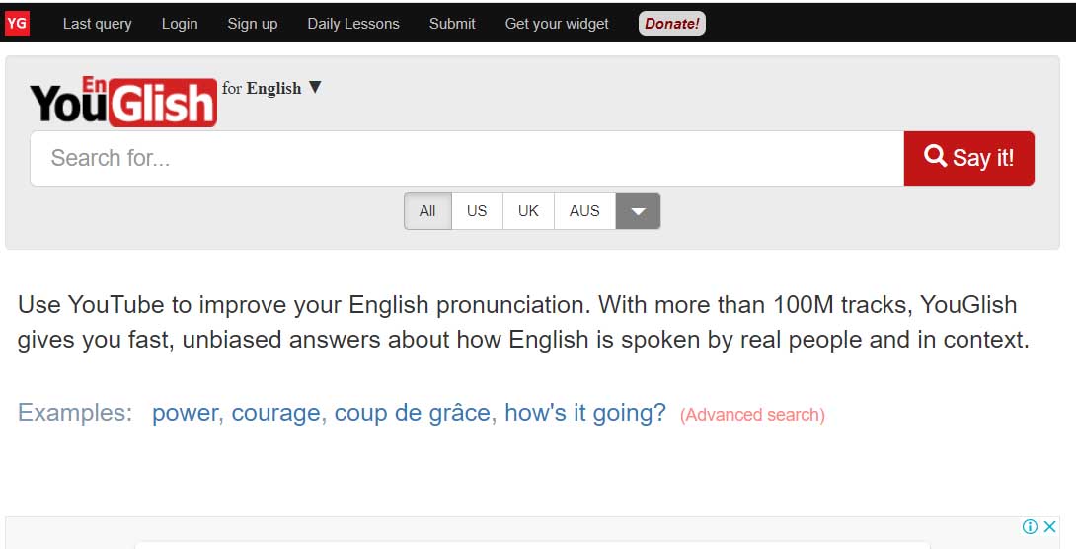Open the Sign up page
The width and height of the screenshot is (1076, 549).
pyautogui.click(x=253, y=24)
